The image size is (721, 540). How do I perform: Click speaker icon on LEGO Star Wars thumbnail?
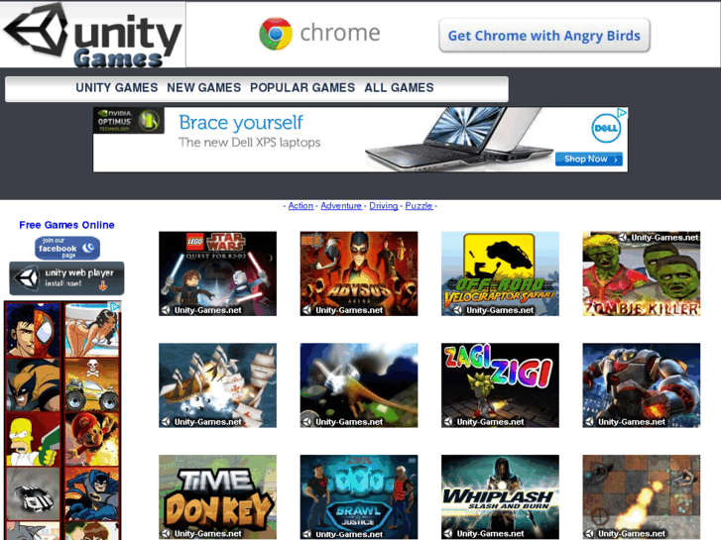tap(166, 310)
